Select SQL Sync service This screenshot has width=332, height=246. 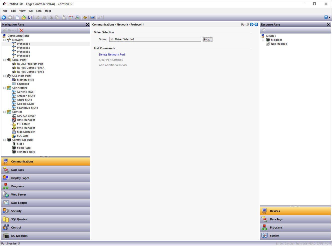(x=23, y=136)
